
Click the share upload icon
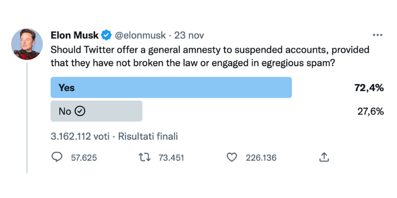pos(324,157)
